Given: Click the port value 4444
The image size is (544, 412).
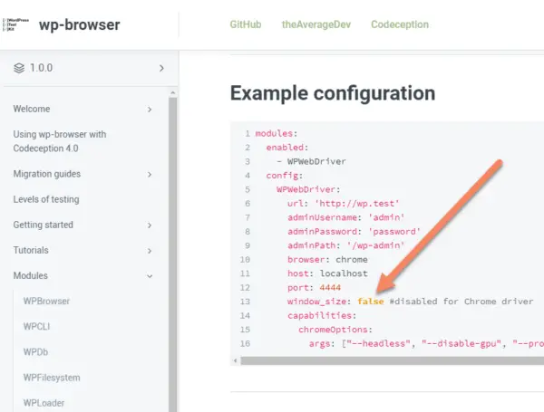Looking at the screenshot, I should 330,288.
